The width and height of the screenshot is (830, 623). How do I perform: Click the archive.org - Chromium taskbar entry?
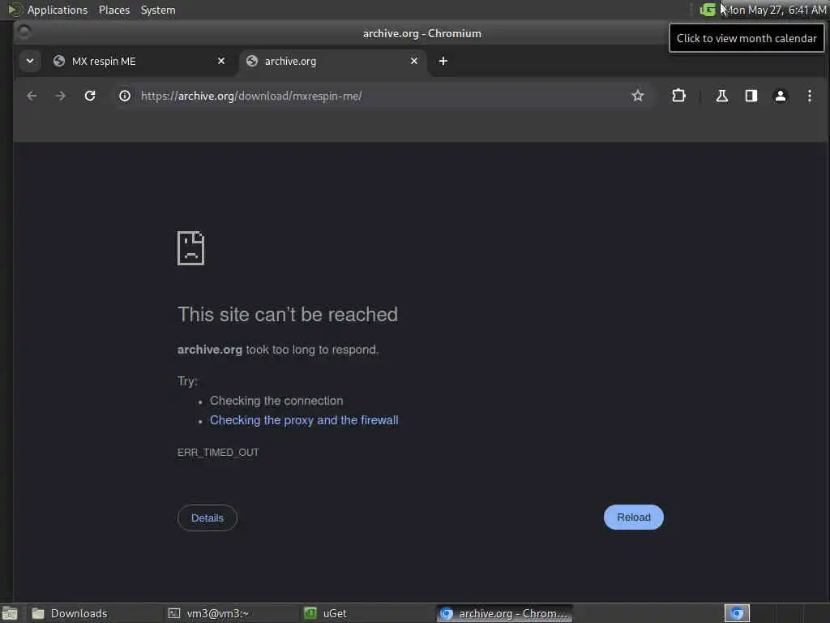pyautogui.click(x=505, y=613)
